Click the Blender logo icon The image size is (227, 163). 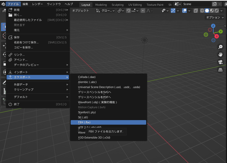(3, 4)
